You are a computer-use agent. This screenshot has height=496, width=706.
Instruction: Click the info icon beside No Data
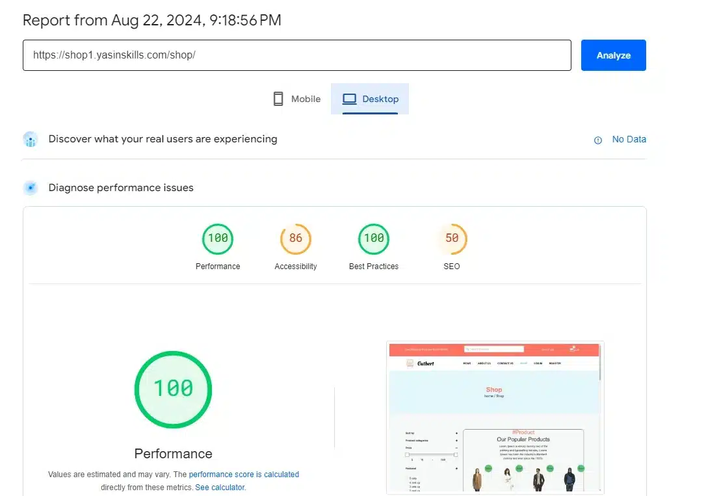[x=598, y=140]
